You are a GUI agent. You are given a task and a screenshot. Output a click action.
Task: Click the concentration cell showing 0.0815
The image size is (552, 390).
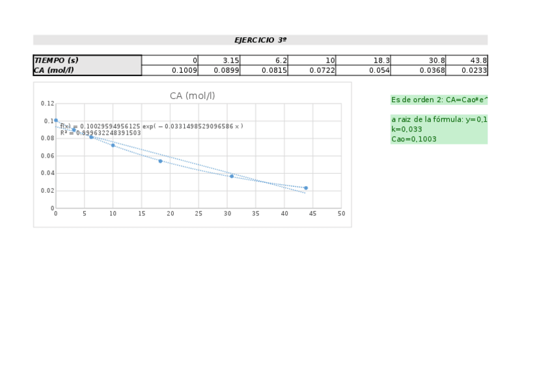264,70
